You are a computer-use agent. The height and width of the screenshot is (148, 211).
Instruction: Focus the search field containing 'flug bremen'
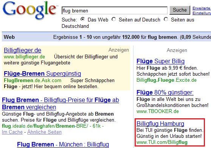(x=115, y=11)
